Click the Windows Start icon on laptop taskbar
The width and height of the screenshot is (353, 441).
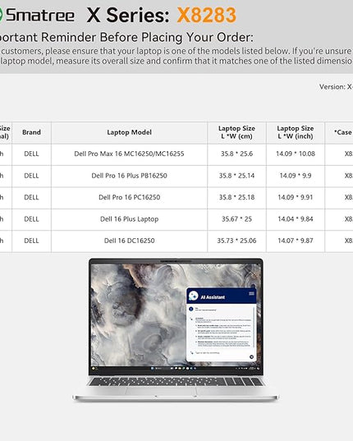click(x=153, y=369)
